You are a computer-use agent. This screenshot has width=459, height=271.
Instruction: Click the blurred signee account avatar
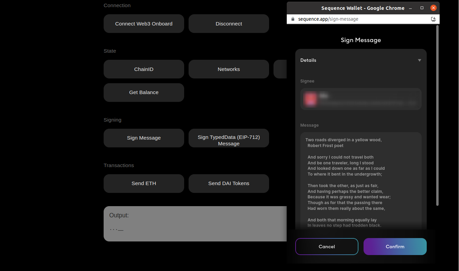pos(310,99)
